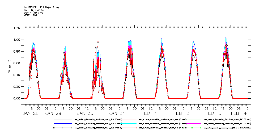Click the black x-marked legend line
This screenshot has height=134, width=268.
pyautogui.click(x=63, y=128)
